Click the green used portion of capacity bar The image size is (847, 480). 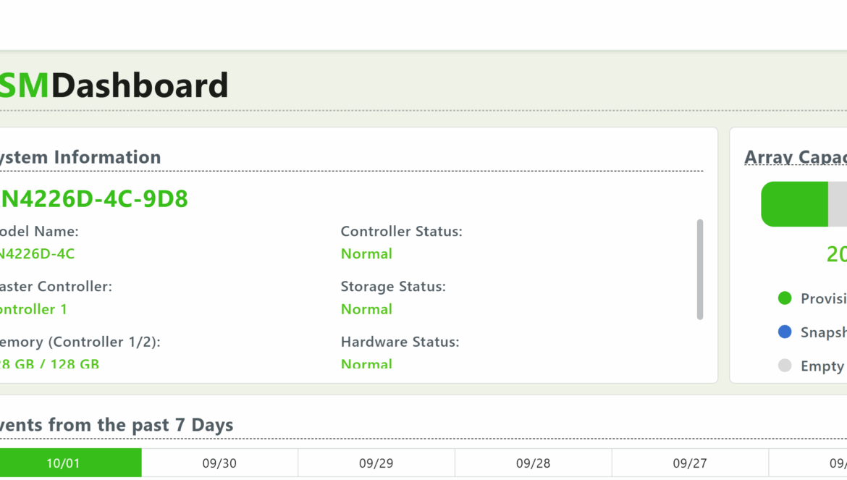tap(794, 204)
